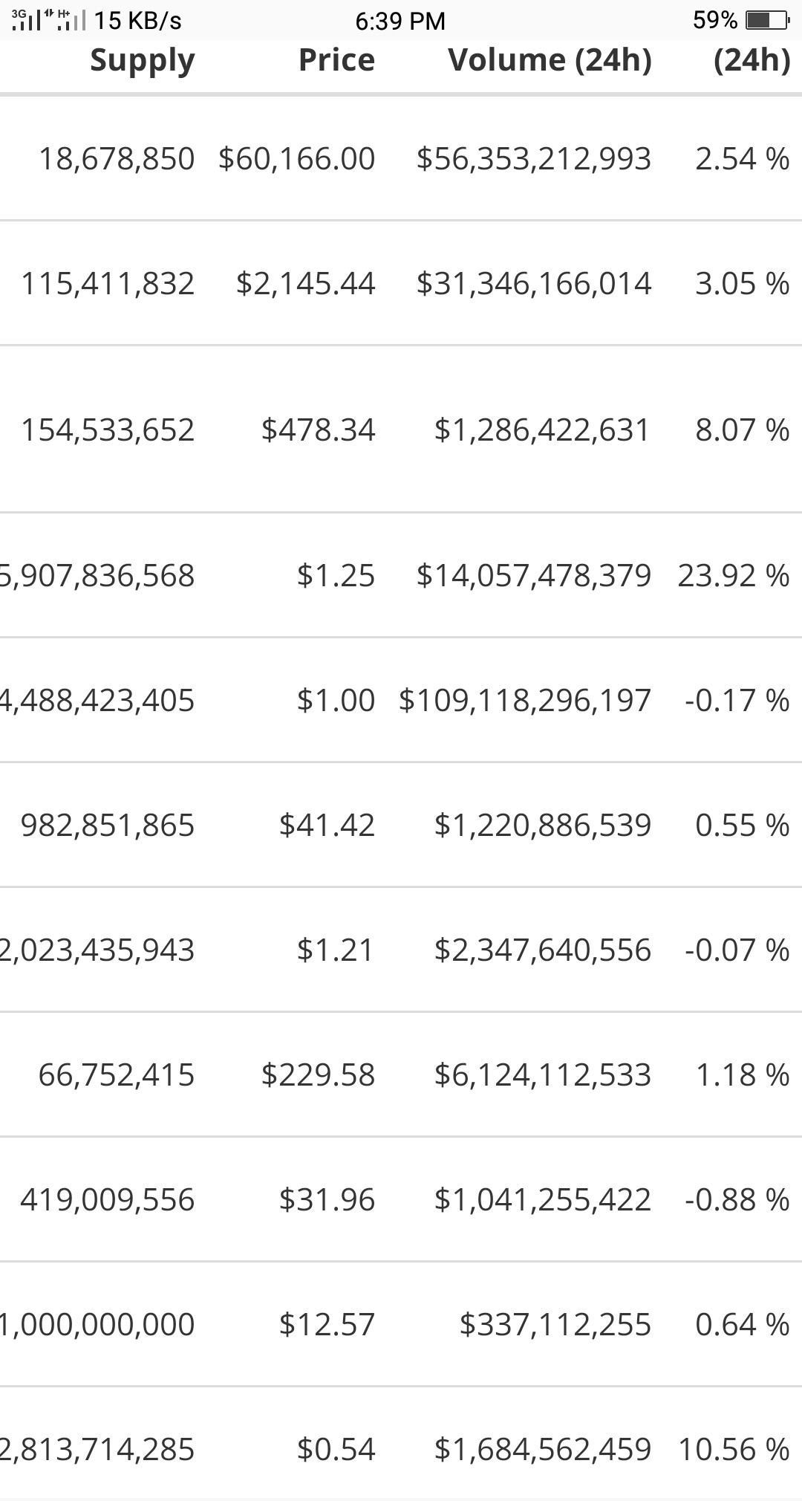Select the $41.42 price link
Image resolution: width=802 pixels, height=1501 pixels.
327,826
